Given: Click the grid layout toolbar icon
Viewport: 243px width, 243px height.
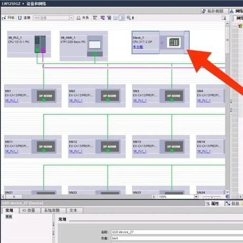Looking at the screenshot, I should (115, 18).
